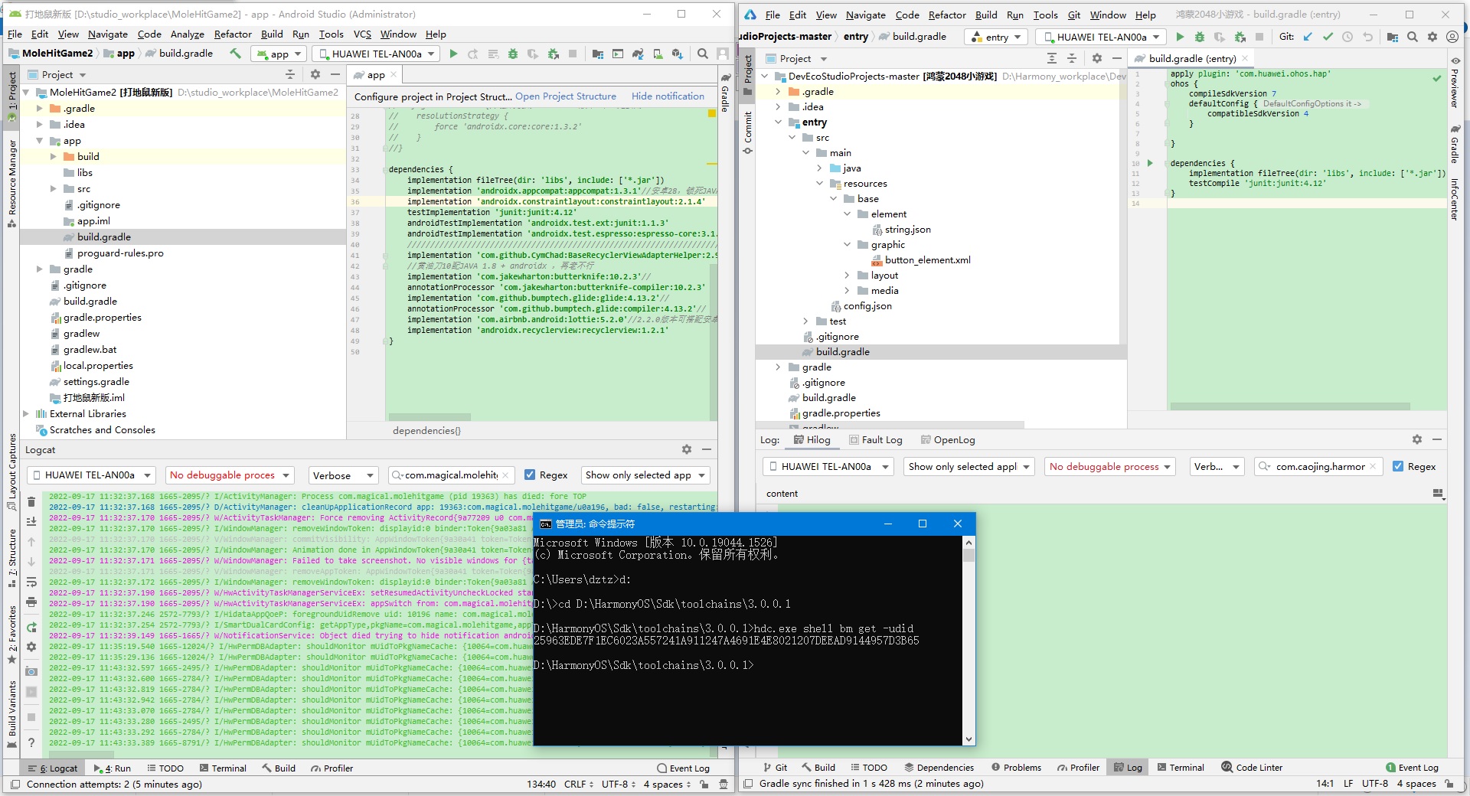The image size is (1470, 796).
Task: Toggle Previewer side panel in DevEco
Action: (x=1455, y=84)
